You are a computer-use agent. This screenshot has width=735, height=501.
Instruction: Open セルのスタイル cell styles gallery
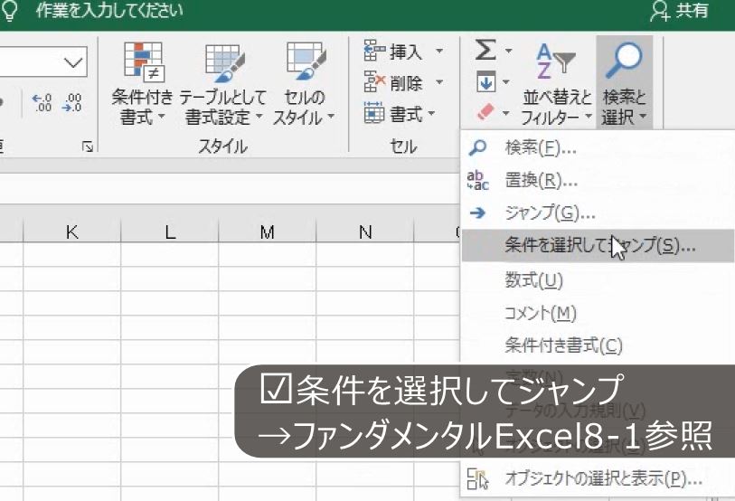coord(304,84)
